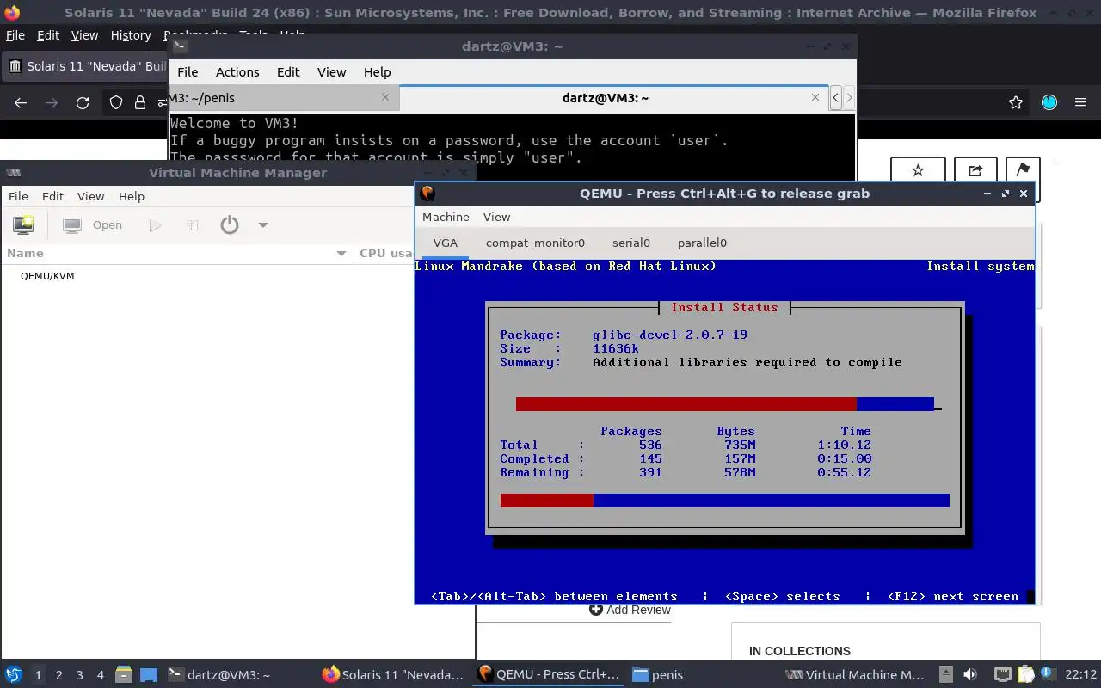Switch to workspace 2
The height and width of the screenshot is (688, 1101).
(58, 675)
